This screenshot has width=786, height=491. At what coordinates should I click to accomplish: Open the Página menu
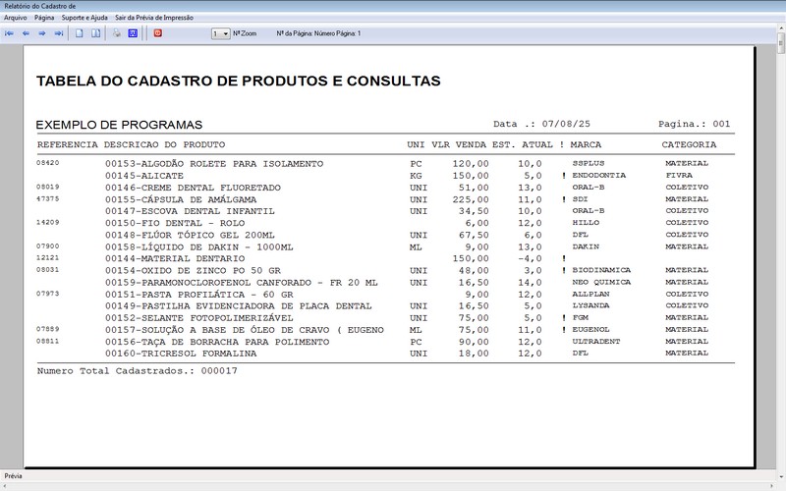(44, 18)
